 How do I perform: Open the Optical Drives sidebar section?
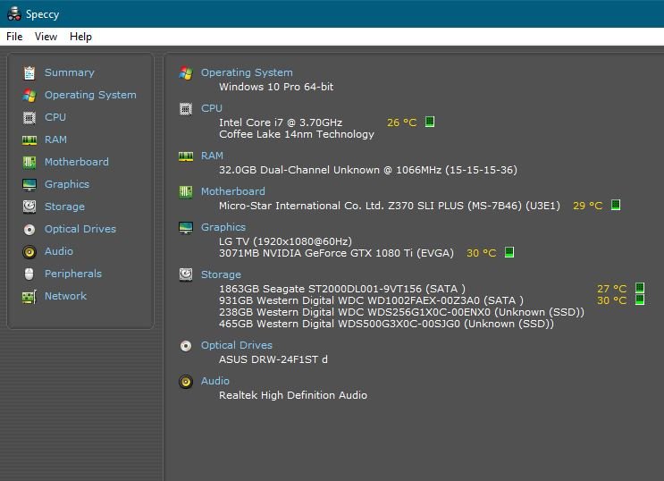coord(80,229)
